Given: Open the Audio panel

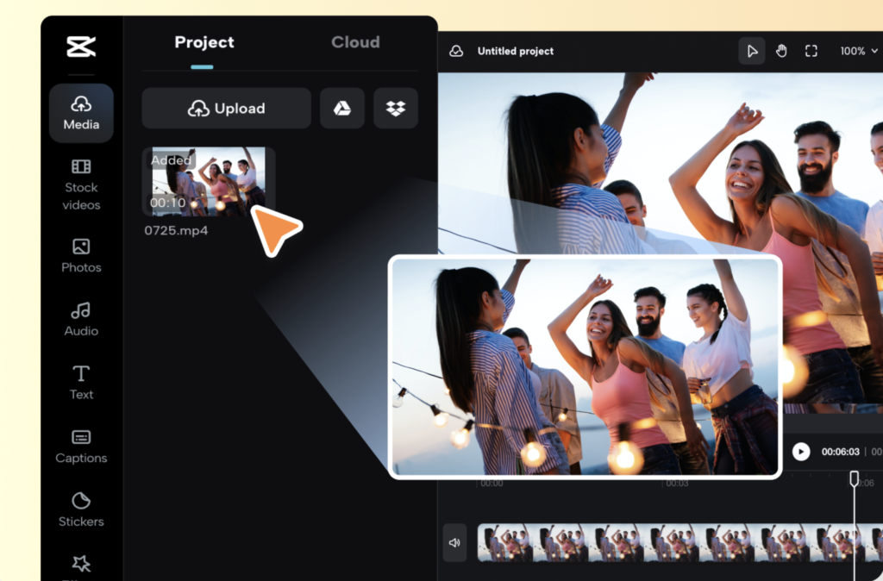Looking at the screenshot, I should click(x=81, y=319).
